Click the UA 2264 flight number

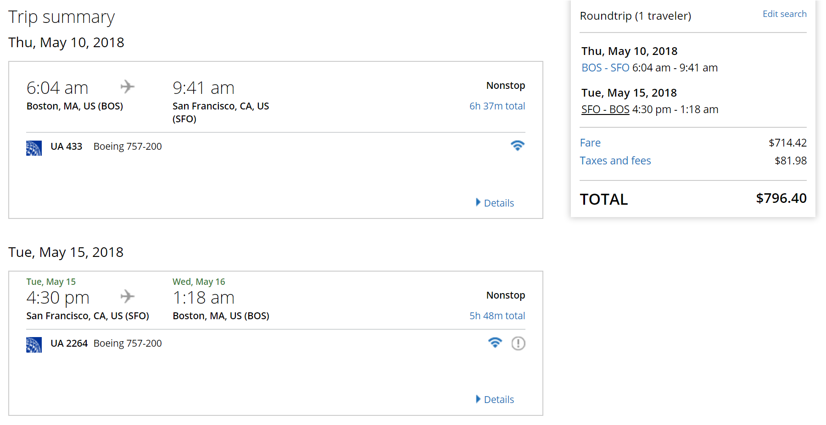(x=69, y=343)
